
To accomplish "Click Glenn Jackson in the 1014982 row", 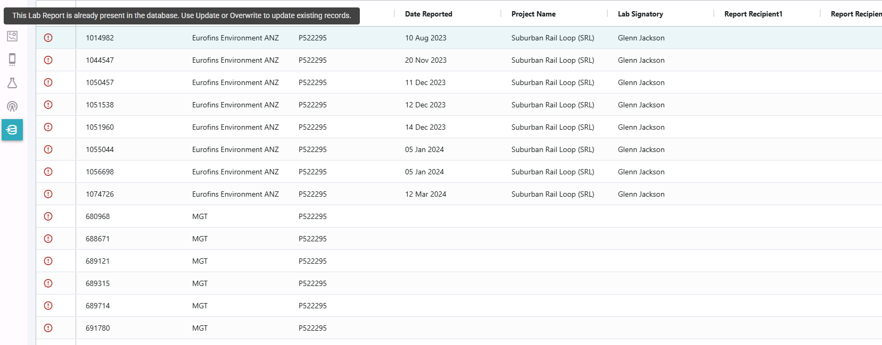I will 641,38.
